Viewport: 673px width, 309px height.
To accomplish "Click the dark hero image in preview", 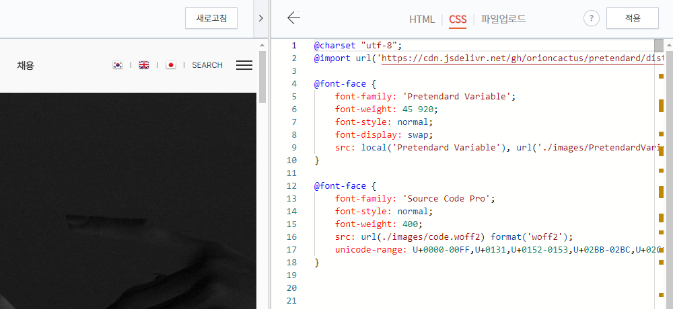I will coord(128,201).
